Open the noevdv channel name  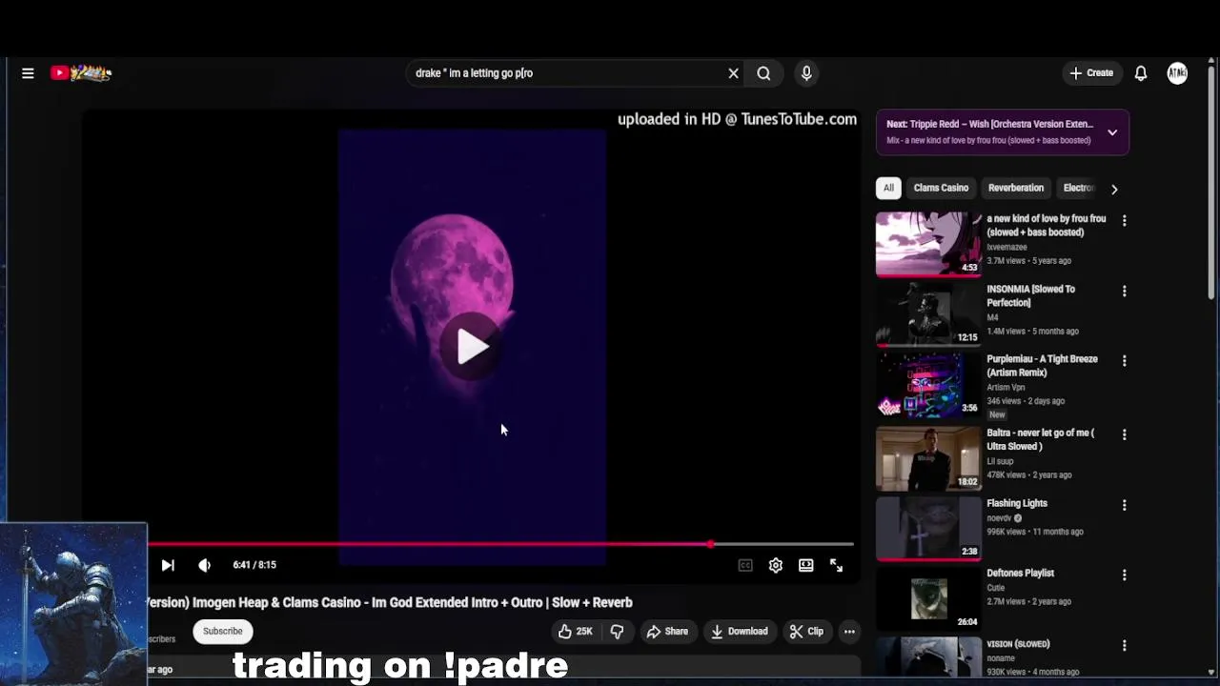[999, 518]
